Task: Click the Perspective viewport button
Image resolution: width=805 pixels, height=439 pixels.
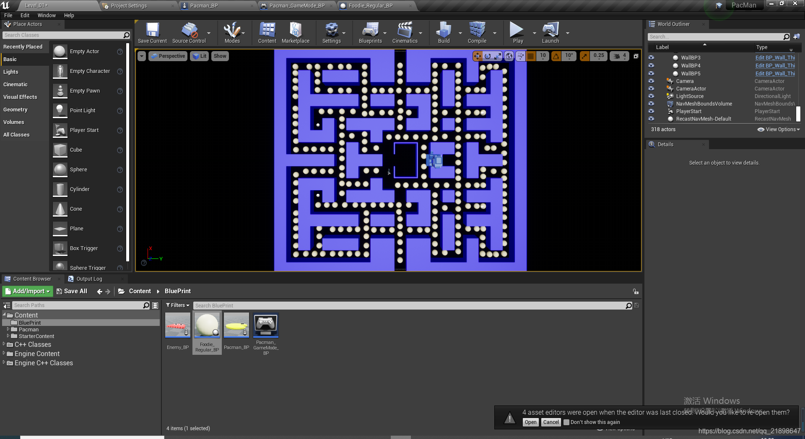Action: click(x=168, y=56)
